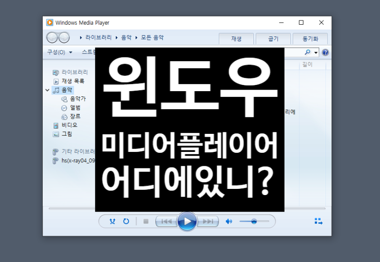
Task: Expand arrow before 라이브러리 breadcrumb
Action: 81,38
